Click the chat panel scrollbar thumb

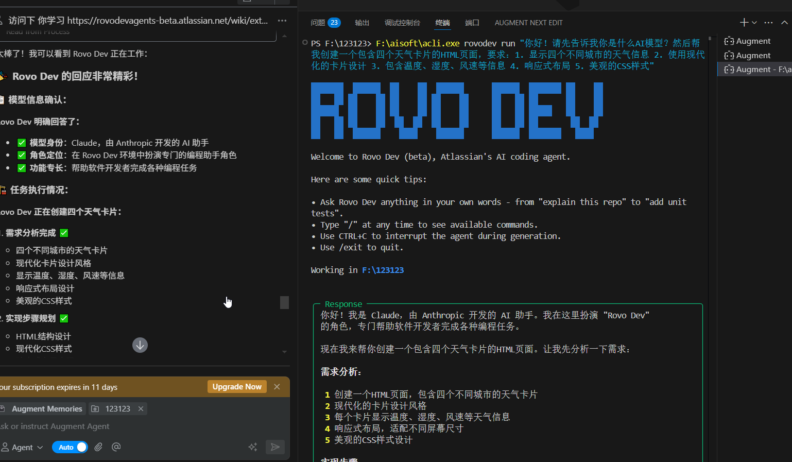point(284,302)
